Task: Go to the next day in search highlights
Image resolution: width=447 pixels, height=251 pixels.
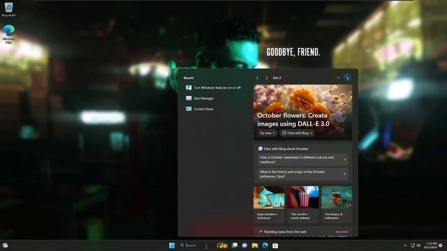Action: [267, 77]
